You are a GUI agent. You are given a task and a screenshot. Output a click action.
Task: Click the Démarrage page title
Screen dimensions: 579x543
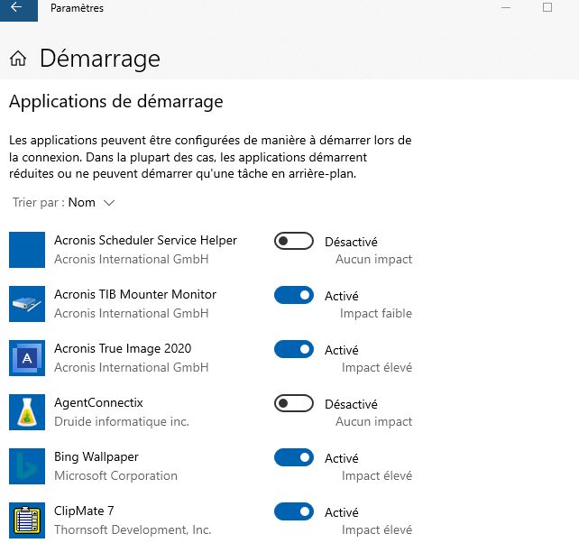[100, 59]
